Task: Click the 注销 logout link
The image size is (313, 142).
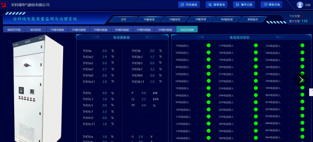Action: click(308, 5)
